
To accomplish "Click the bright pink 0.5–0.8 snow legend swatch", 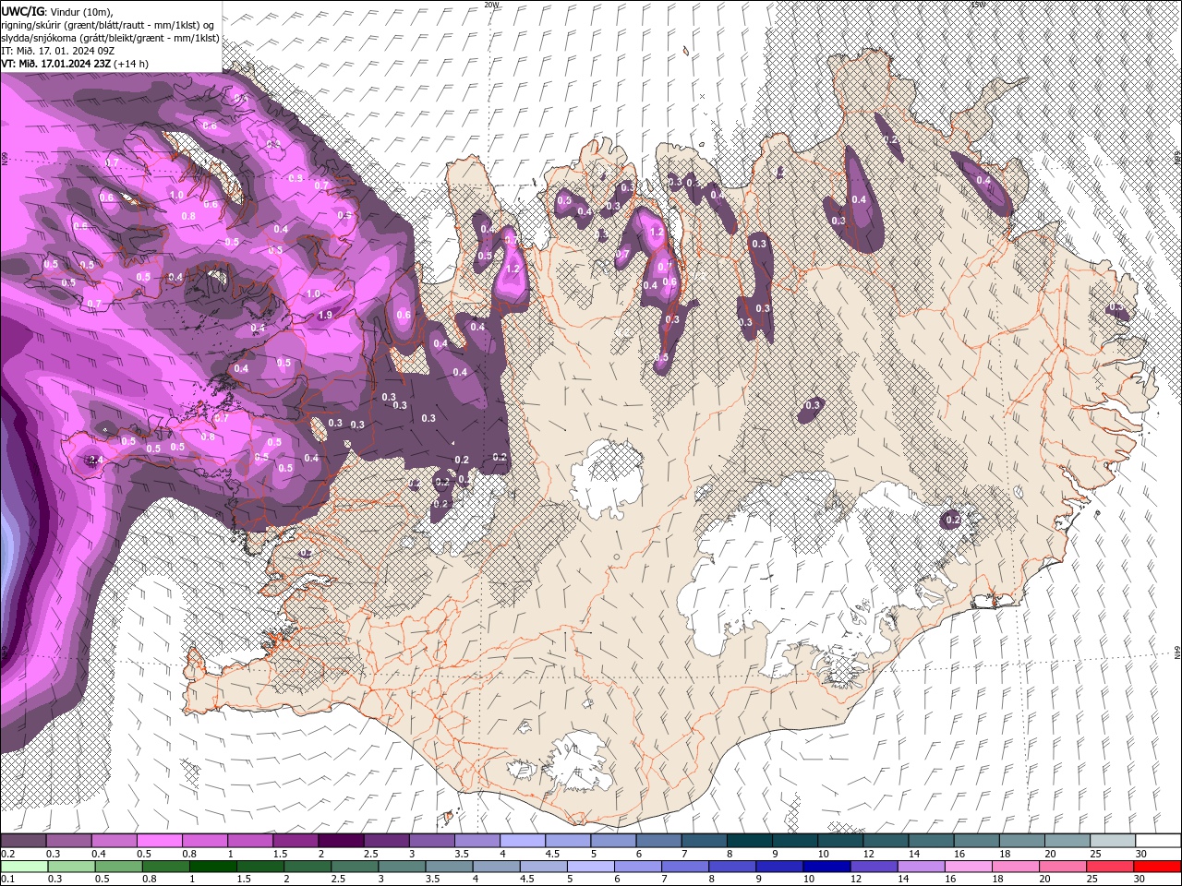I will point(159,841).
